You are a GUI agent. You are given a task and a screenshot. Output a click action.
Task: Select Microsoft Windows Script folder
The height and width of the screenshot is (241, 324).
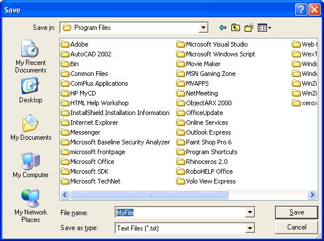(216, 54)
